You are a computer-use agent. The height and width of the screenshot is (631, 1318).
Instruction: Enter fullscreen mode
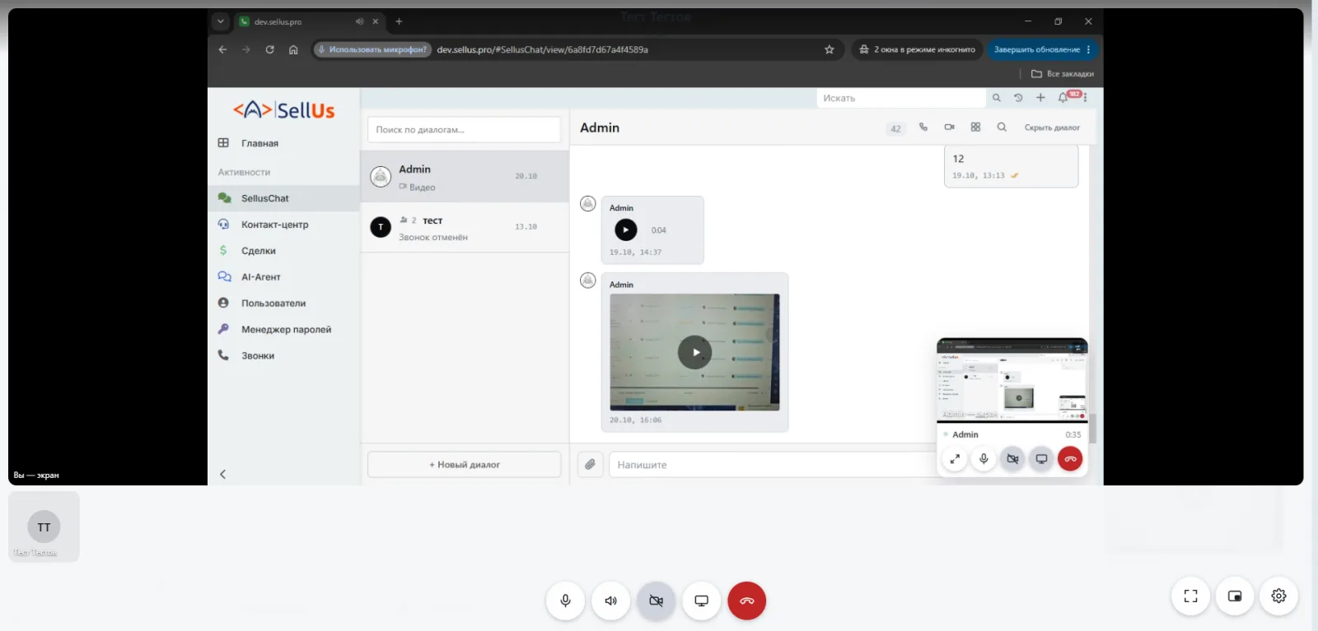click(1190, 596)
